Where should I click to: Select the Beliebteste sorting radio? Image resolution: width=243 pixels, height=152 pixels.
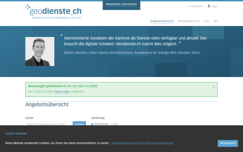(x=92, y=124)
